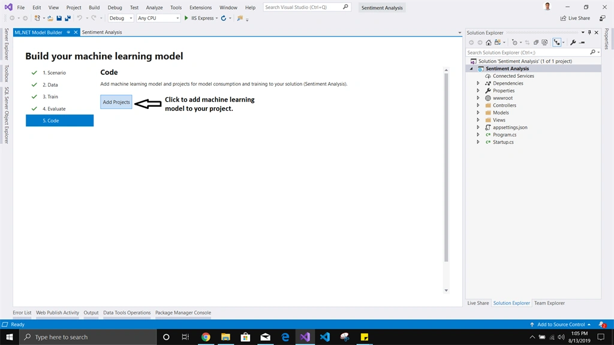The image size is (614, 345).
Task: Collapse the Sentiment Analysis project node
Action: point(471,68)
